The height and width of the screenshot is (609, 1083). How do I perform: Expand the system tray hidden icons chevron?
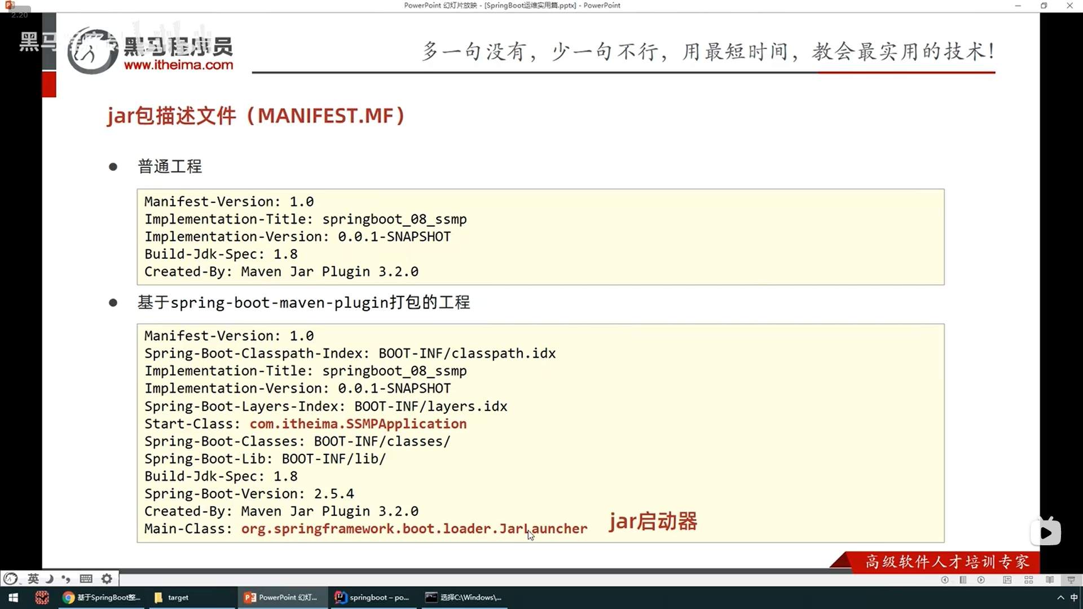point(1060,598)
